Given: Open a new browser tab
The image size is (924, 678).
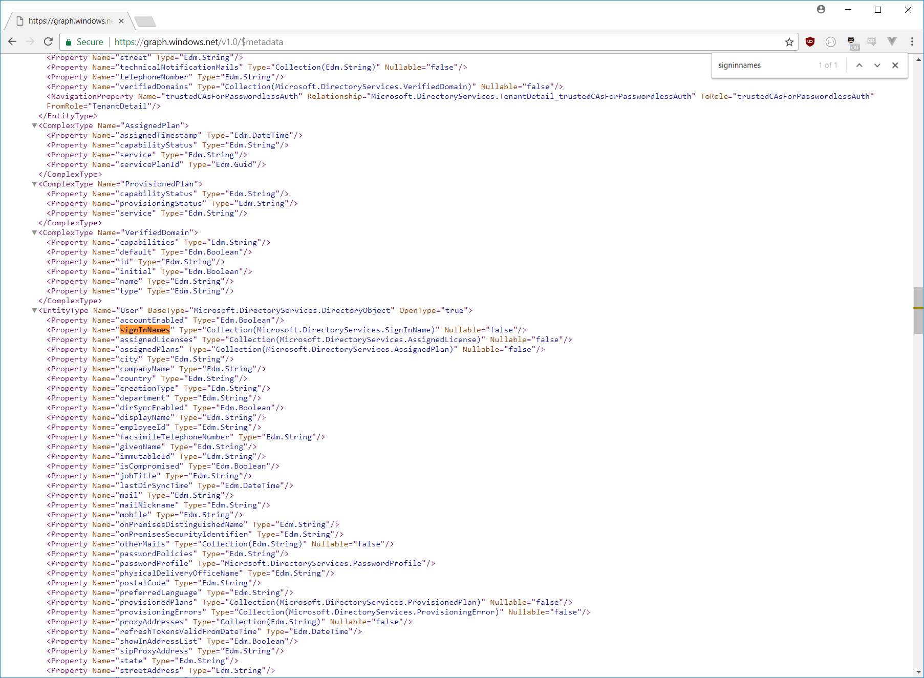Looking at the screenshot, I should pyautogui.click(x=145, y=21).
